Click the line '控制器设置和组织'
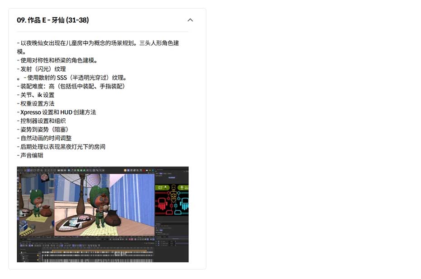The height and width of the screenshot is (279, 421). tap(43, 121)
